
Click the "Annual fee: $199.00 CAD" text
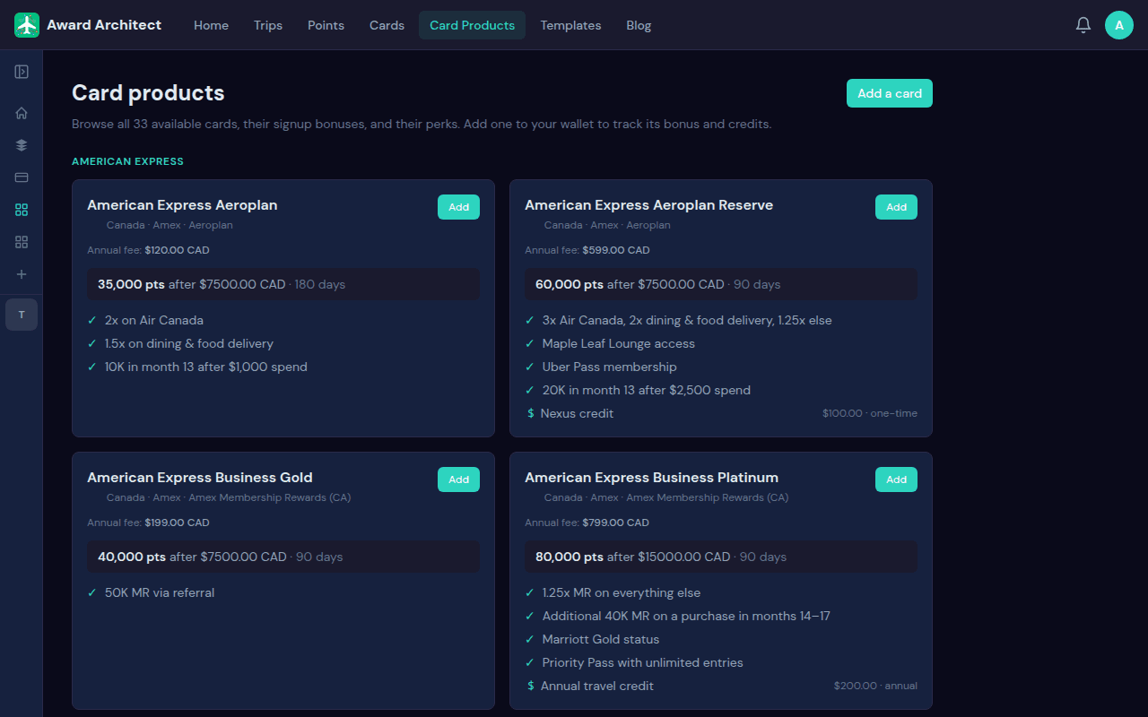click(148, 523)
